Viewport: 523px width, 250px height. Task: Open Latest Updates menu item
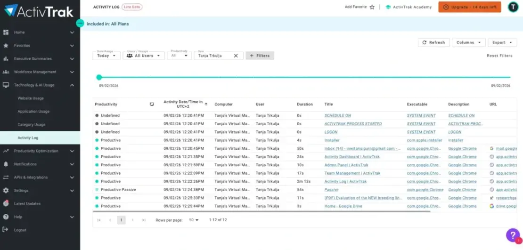click(27, 204)
